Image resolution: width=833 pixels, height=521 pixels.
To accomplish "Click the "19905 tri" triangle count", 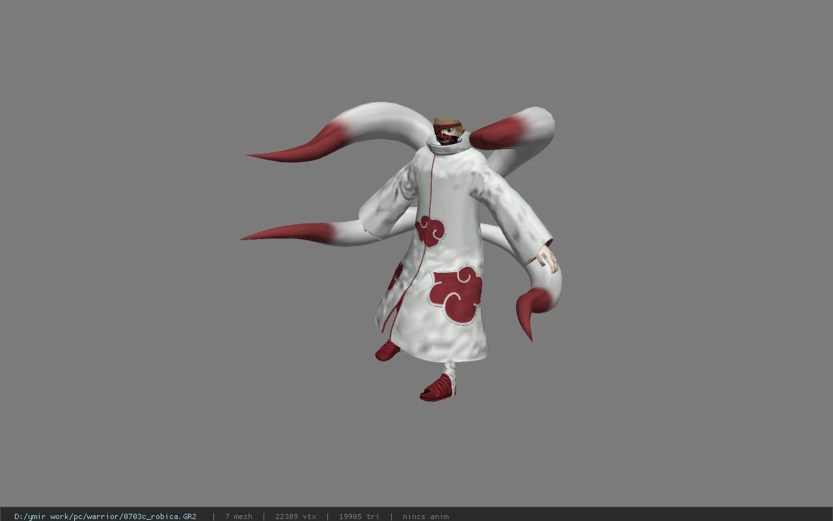I will (359, 516).
